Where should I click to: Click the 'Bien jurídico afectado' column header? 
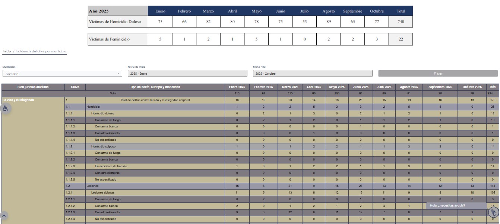(33, 87)
